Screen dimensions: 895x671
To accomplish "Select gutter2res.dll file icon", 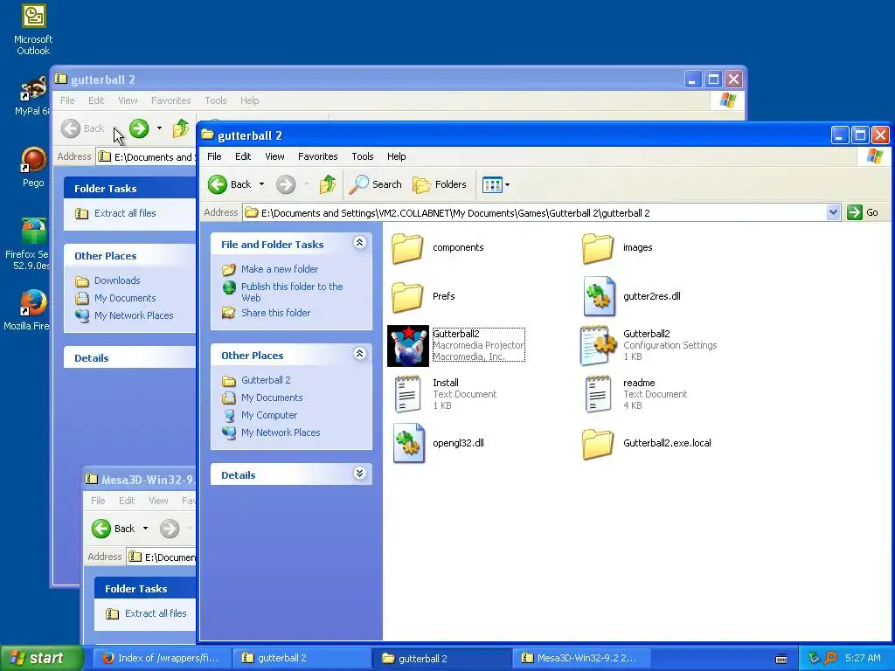I will (x=599, y=297).
